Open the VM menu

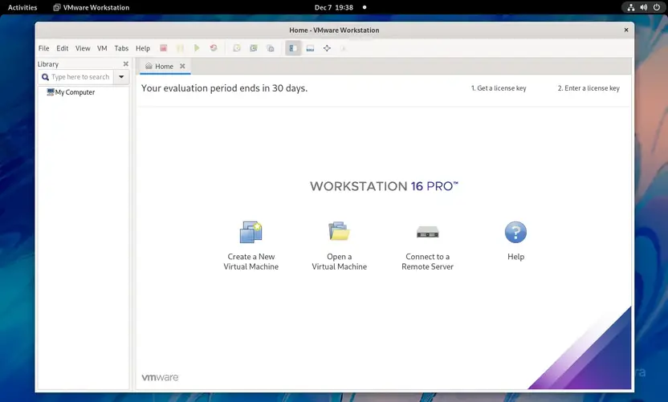coord(102,48)
